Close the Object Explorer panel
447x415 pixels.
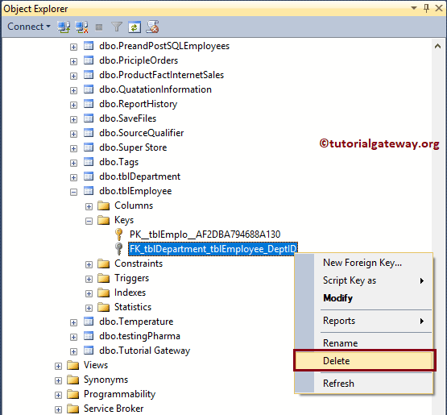click(439, 8)
